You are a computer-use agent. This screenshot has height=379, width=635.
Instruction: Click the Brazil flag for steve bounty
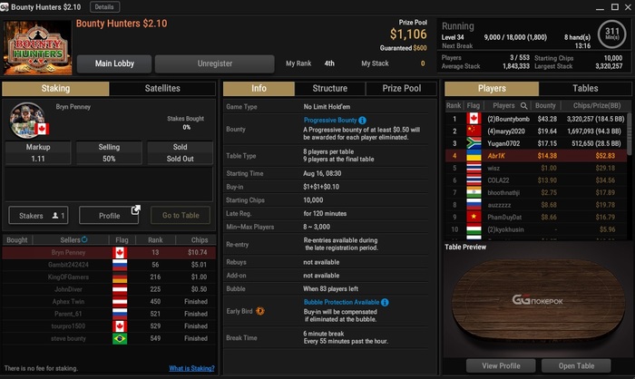tap(120, 338)
